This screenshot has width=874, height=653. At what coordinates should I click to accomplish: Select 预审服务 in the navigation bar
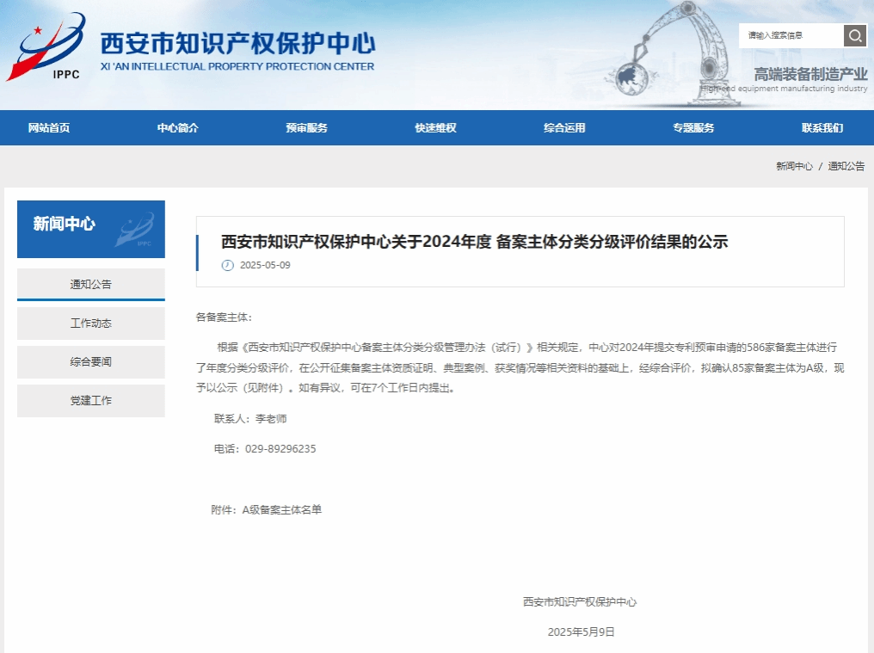pos(306,127)
